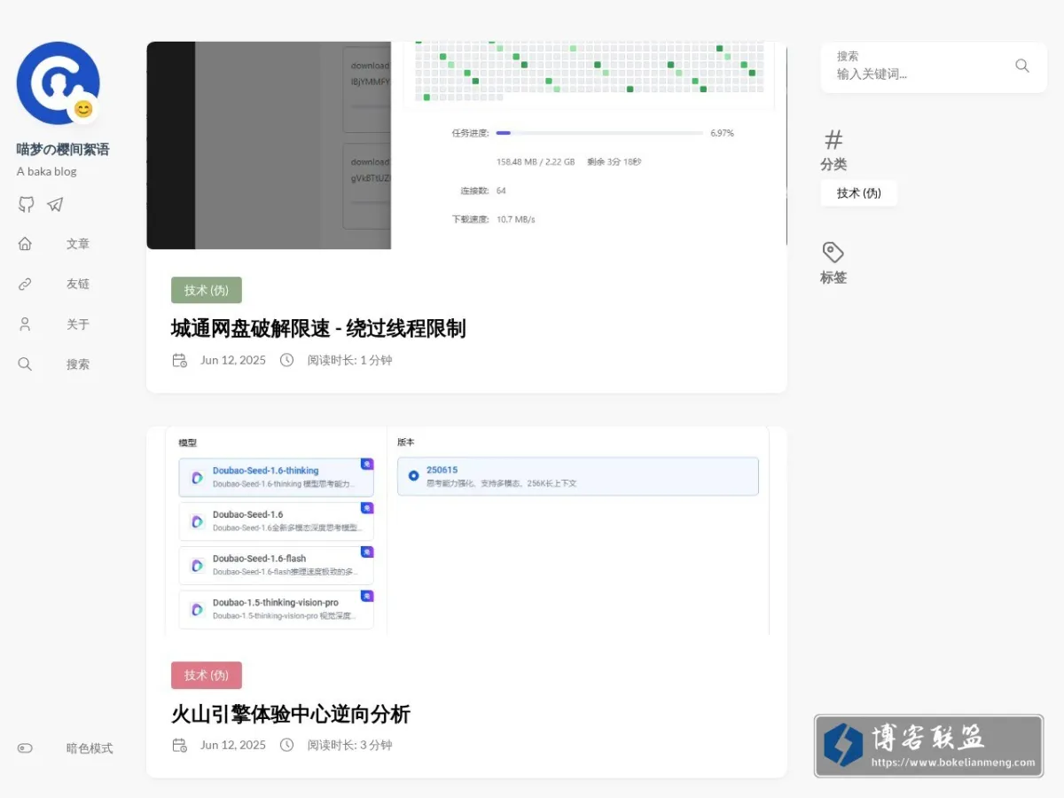Image resolution: width=1064 pixels, height=798 pixels.
Task: Click the blog avatar logo
Action: 58,82
